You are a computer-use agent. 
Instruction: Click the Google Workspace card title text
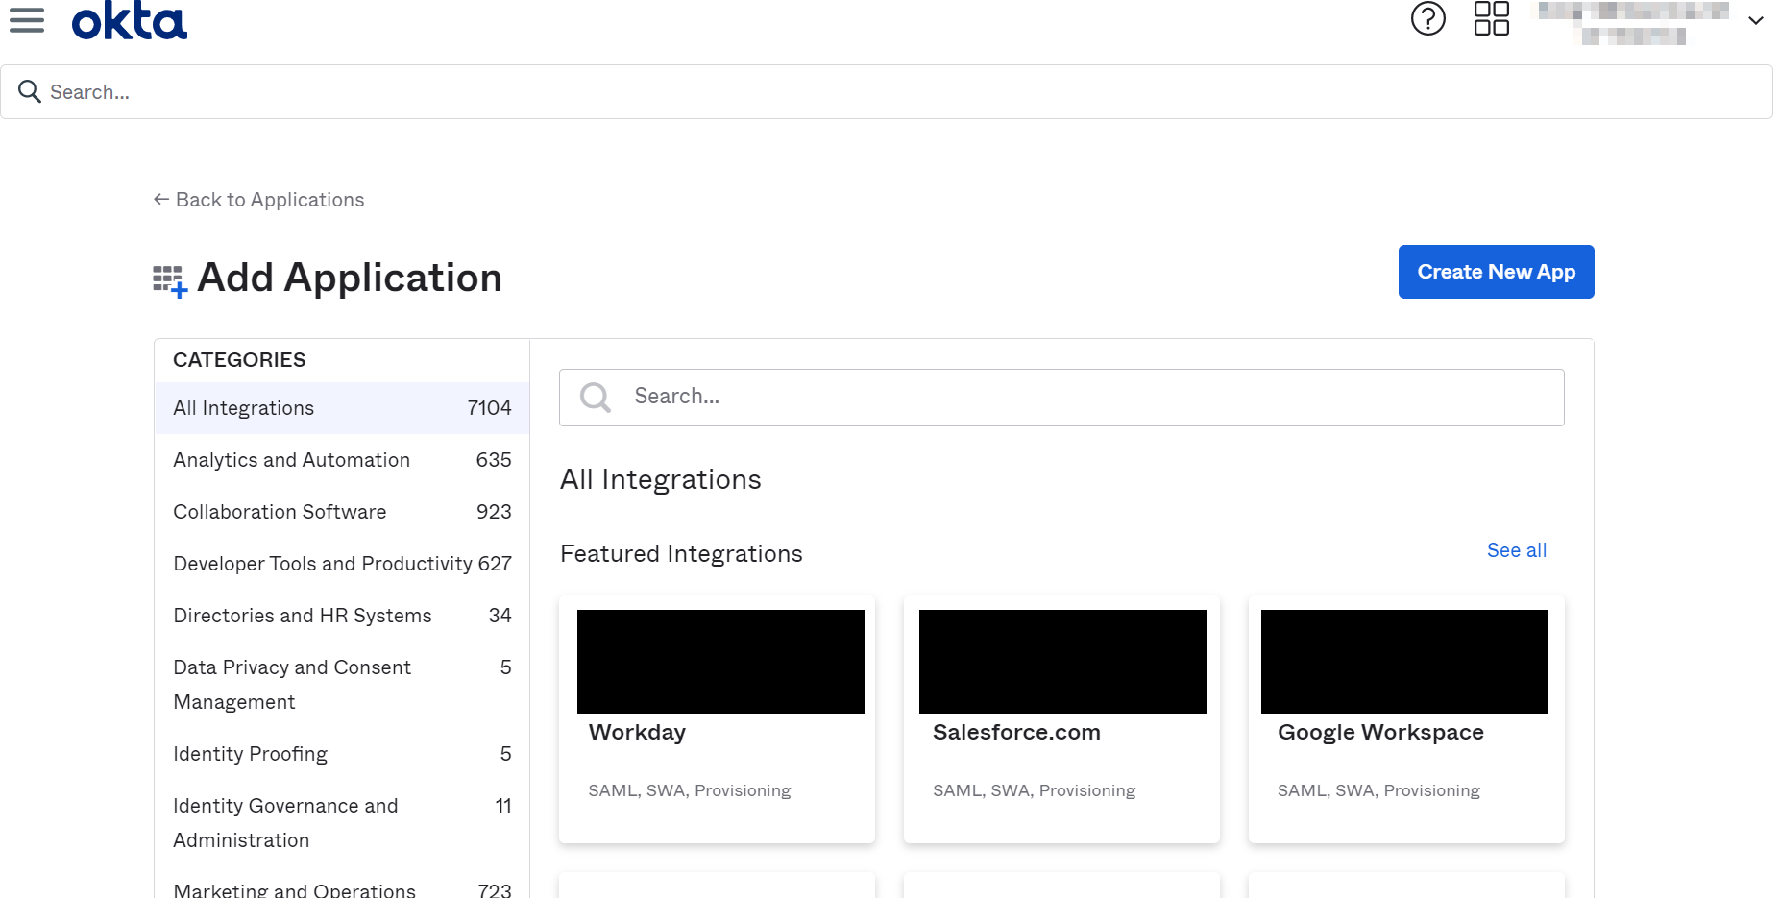click(1380, 733)
